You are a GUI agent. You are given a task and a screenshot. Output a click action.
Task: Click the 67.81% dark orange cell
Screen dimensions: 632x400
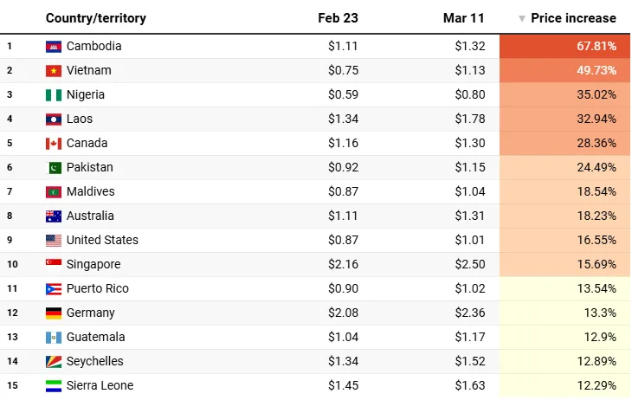(564, 46)
